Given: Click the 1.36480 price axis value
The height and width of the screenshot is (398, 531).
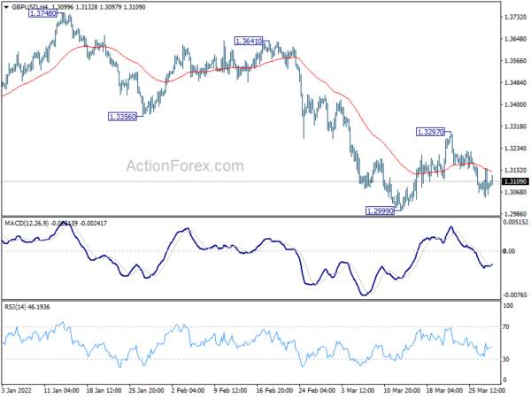Looking at the screenshot, I should pyautogui.click(x=515, y=39).
